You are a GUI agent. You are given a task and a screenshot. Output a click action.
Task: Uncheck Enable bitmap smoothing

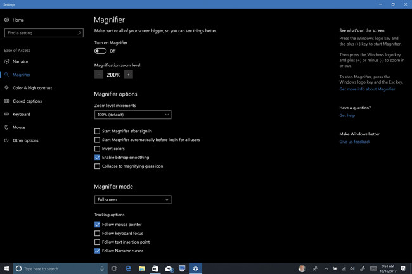[x=97, y=158]
